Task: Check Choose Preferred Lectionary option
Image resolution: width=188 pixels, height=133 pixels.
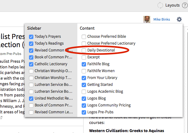Action: (84, 44)
